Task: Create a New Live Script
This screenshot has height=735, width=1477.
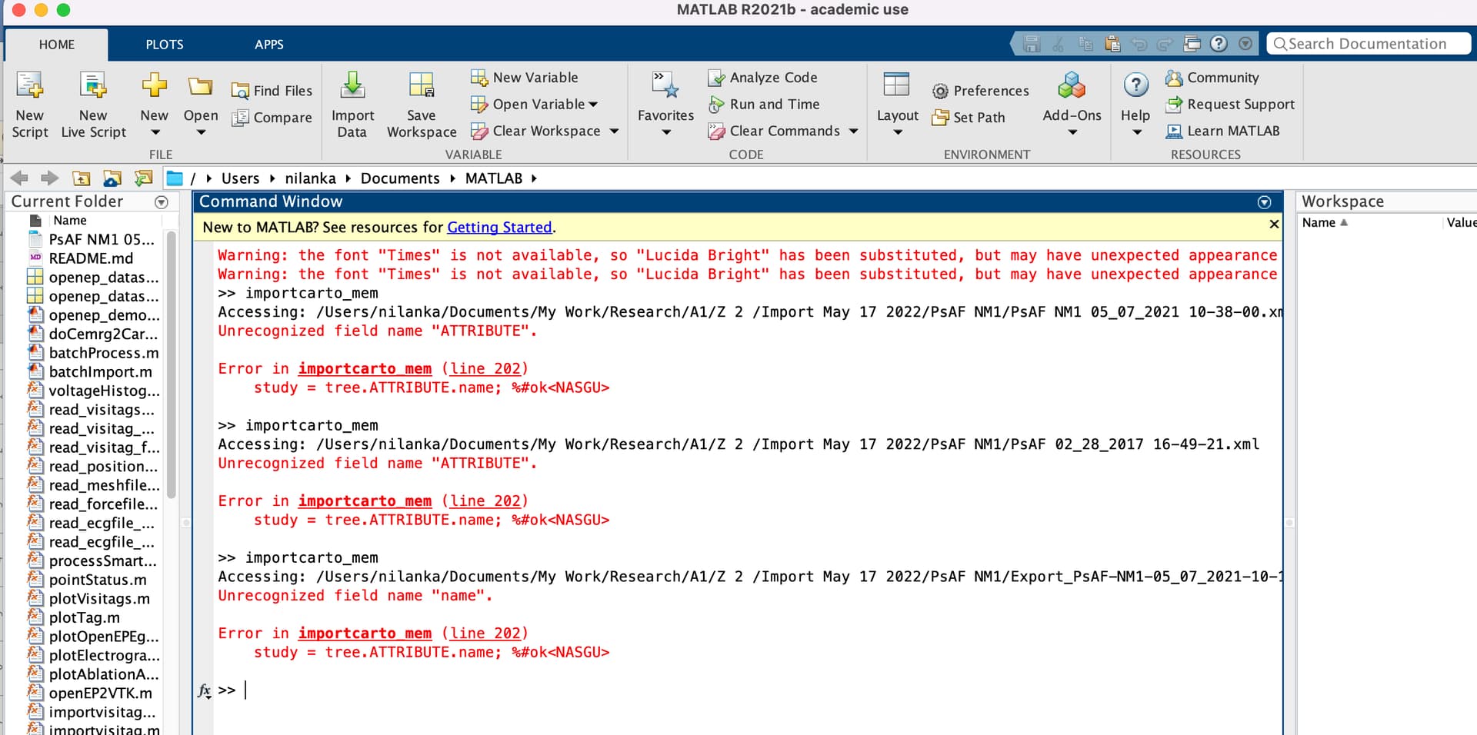Action: coord(93,105)
